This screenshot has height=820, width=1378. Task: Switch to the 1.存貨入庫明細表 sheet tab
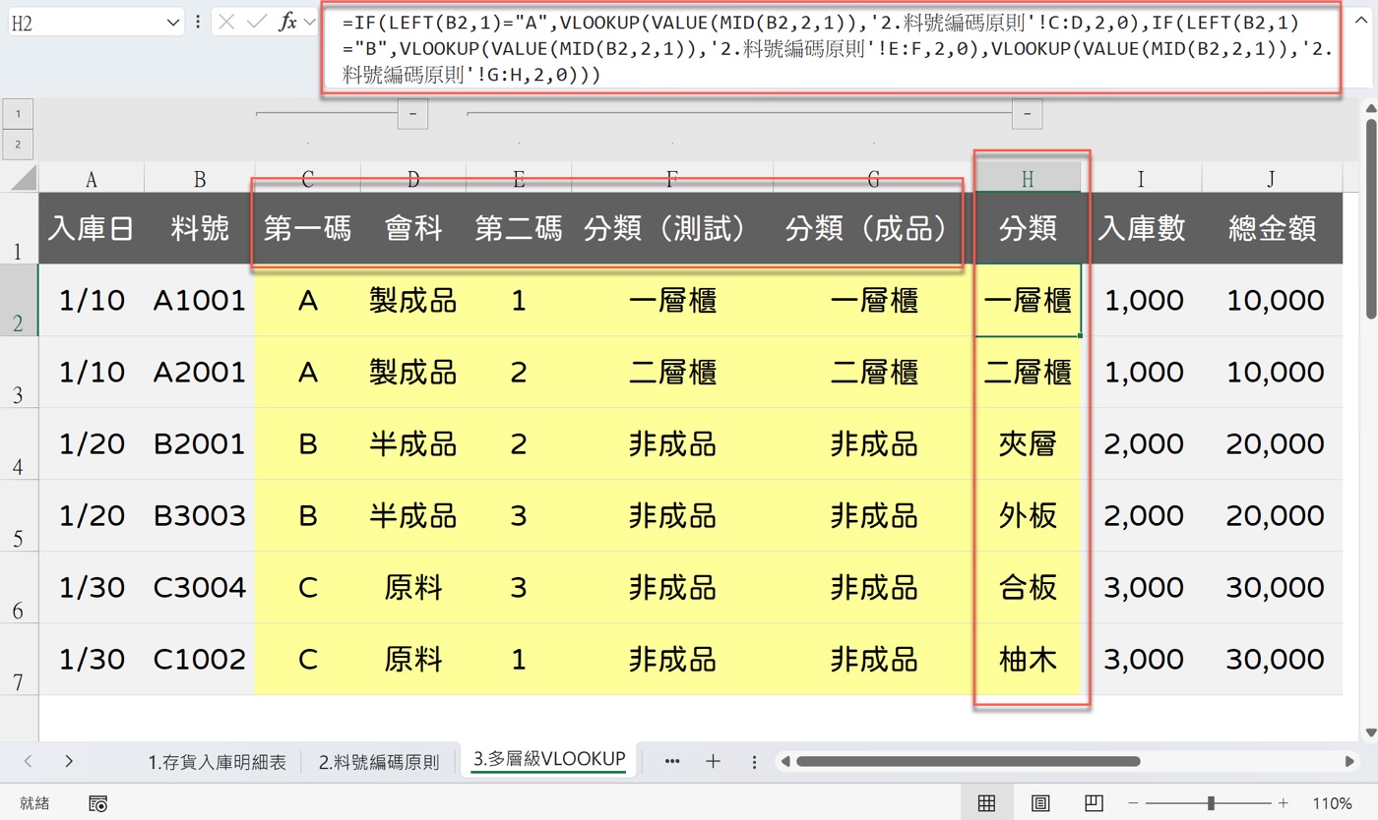coord(218,761)
